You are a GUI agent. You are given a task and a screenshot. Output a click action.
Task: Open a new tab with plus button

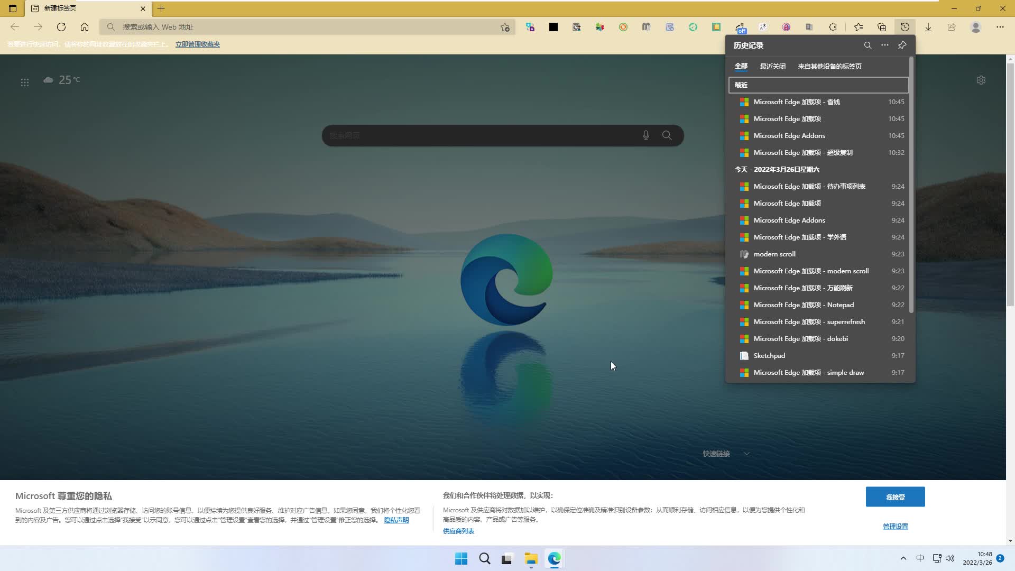tap(161, 8)
